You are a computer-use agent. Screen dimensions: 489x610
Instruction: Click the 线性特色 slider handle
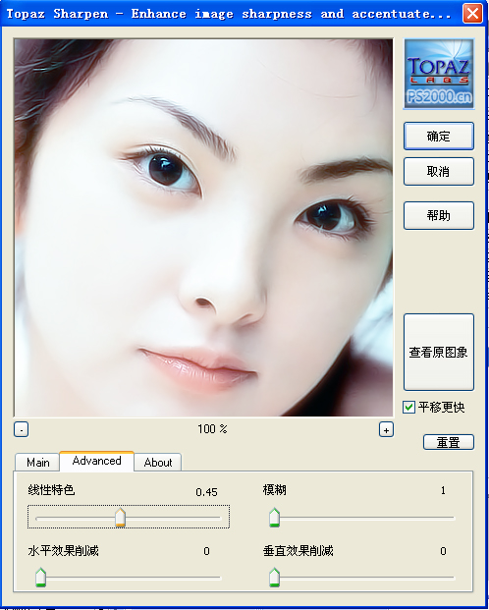(x=120, y=518)
